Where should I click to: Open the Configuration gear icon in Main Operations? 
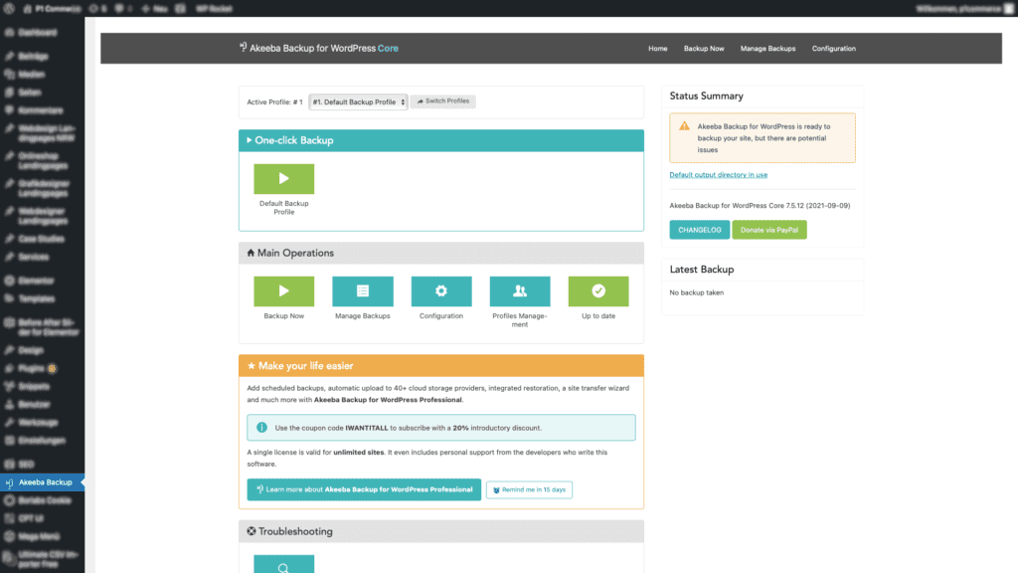tap(440, 291)
